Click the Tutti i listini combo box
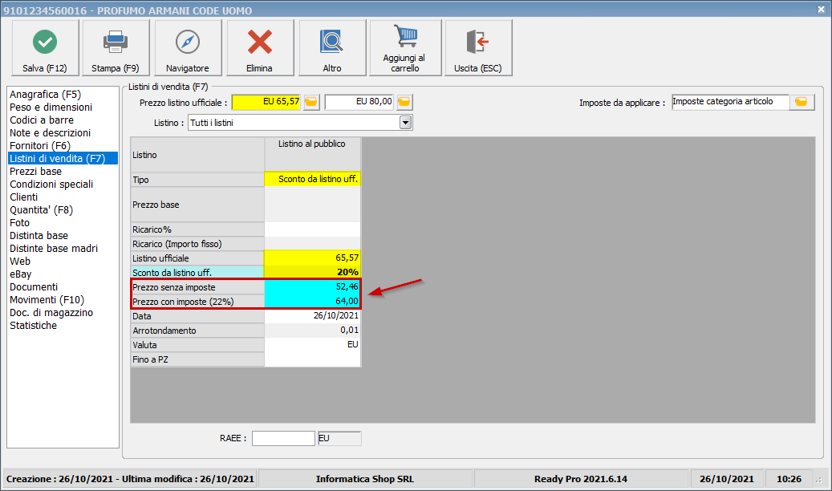 [300, 123]
